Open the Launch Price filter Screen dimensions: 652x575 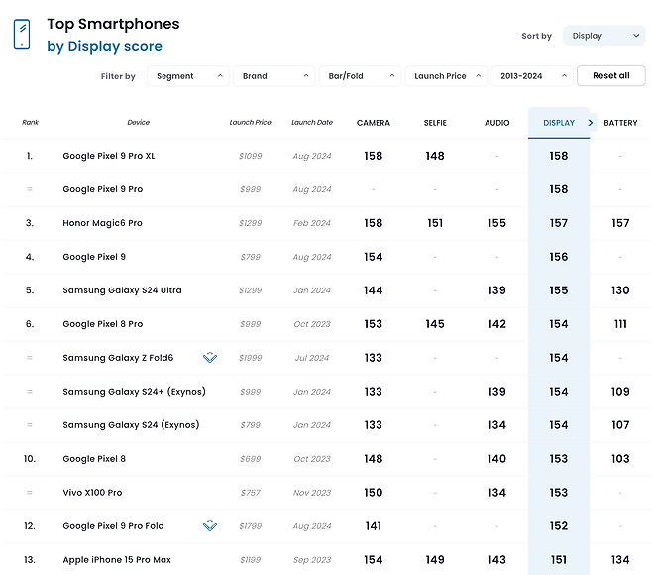pyautogui.click(x=446, y=76)
